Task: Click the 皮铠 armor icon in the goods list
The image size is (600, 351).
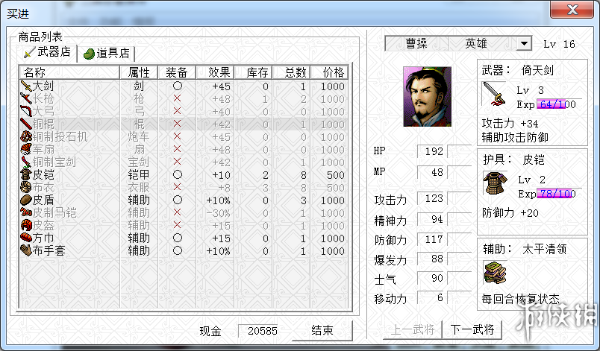Action: (x=25, y=175)
